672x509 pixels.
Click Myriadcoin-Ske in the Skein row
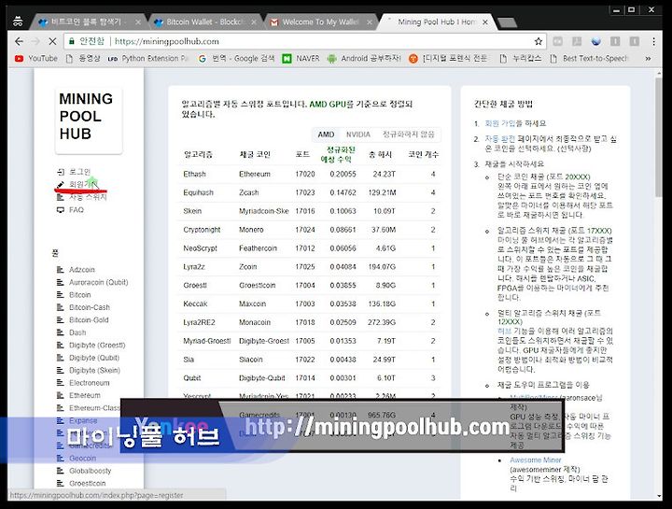[x=263, y=211]
